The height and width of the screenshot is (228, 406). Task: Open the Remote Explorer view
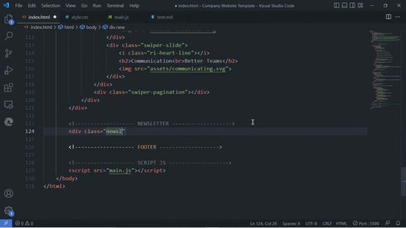(x=8, y=104)
